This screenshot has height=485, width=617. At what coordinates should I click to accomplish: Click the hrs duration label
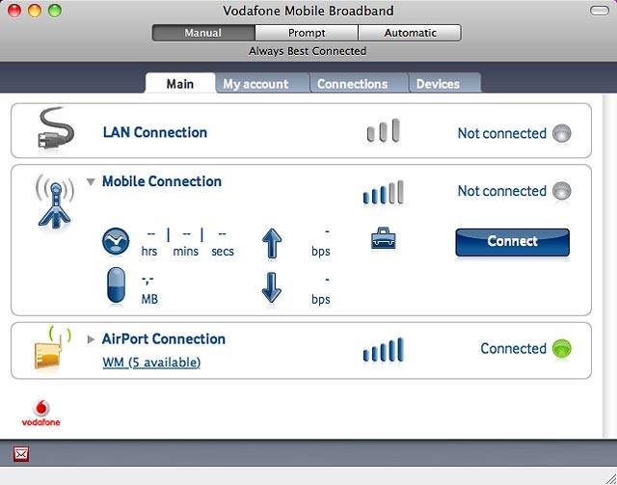(x=149, y=251)
